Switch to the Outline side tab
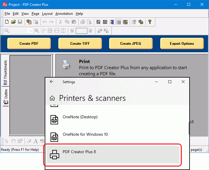Image resolution: width=209 pixels, height=170 pixels. [6, 96]
